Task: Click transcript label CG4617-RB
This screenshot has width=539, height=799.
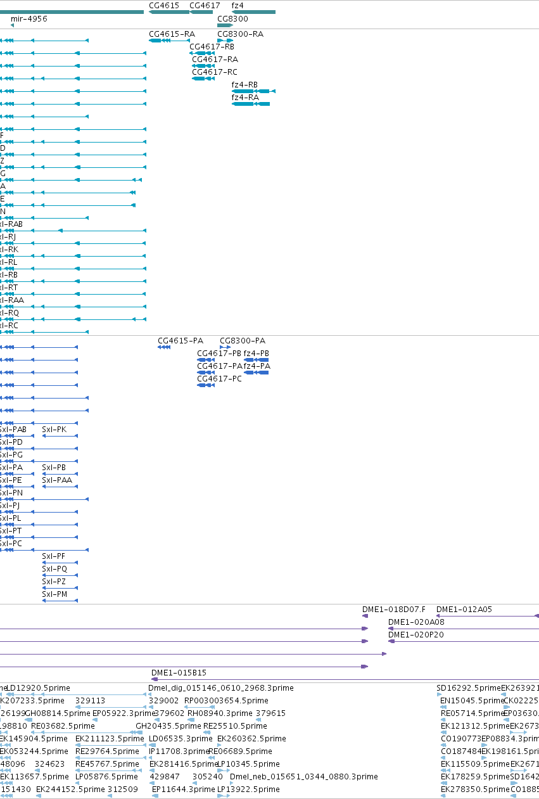Action: [212, 47]
